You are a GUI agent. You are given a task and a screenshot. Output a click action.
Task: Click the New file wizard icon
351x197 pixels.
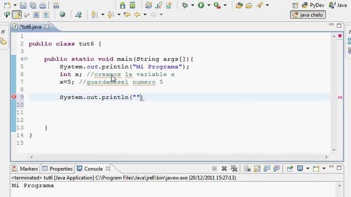(7, 5)
